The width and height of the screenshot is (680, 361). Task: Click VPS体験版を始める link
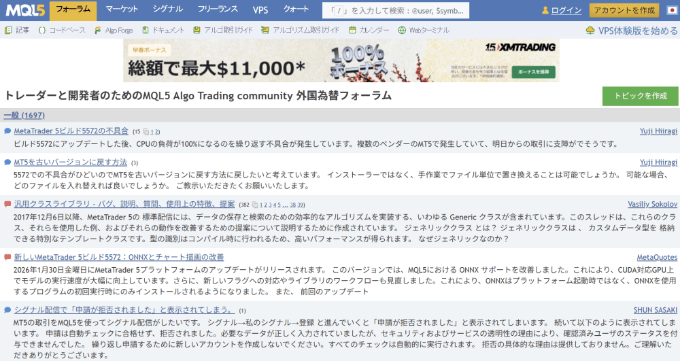pos(638,31)
